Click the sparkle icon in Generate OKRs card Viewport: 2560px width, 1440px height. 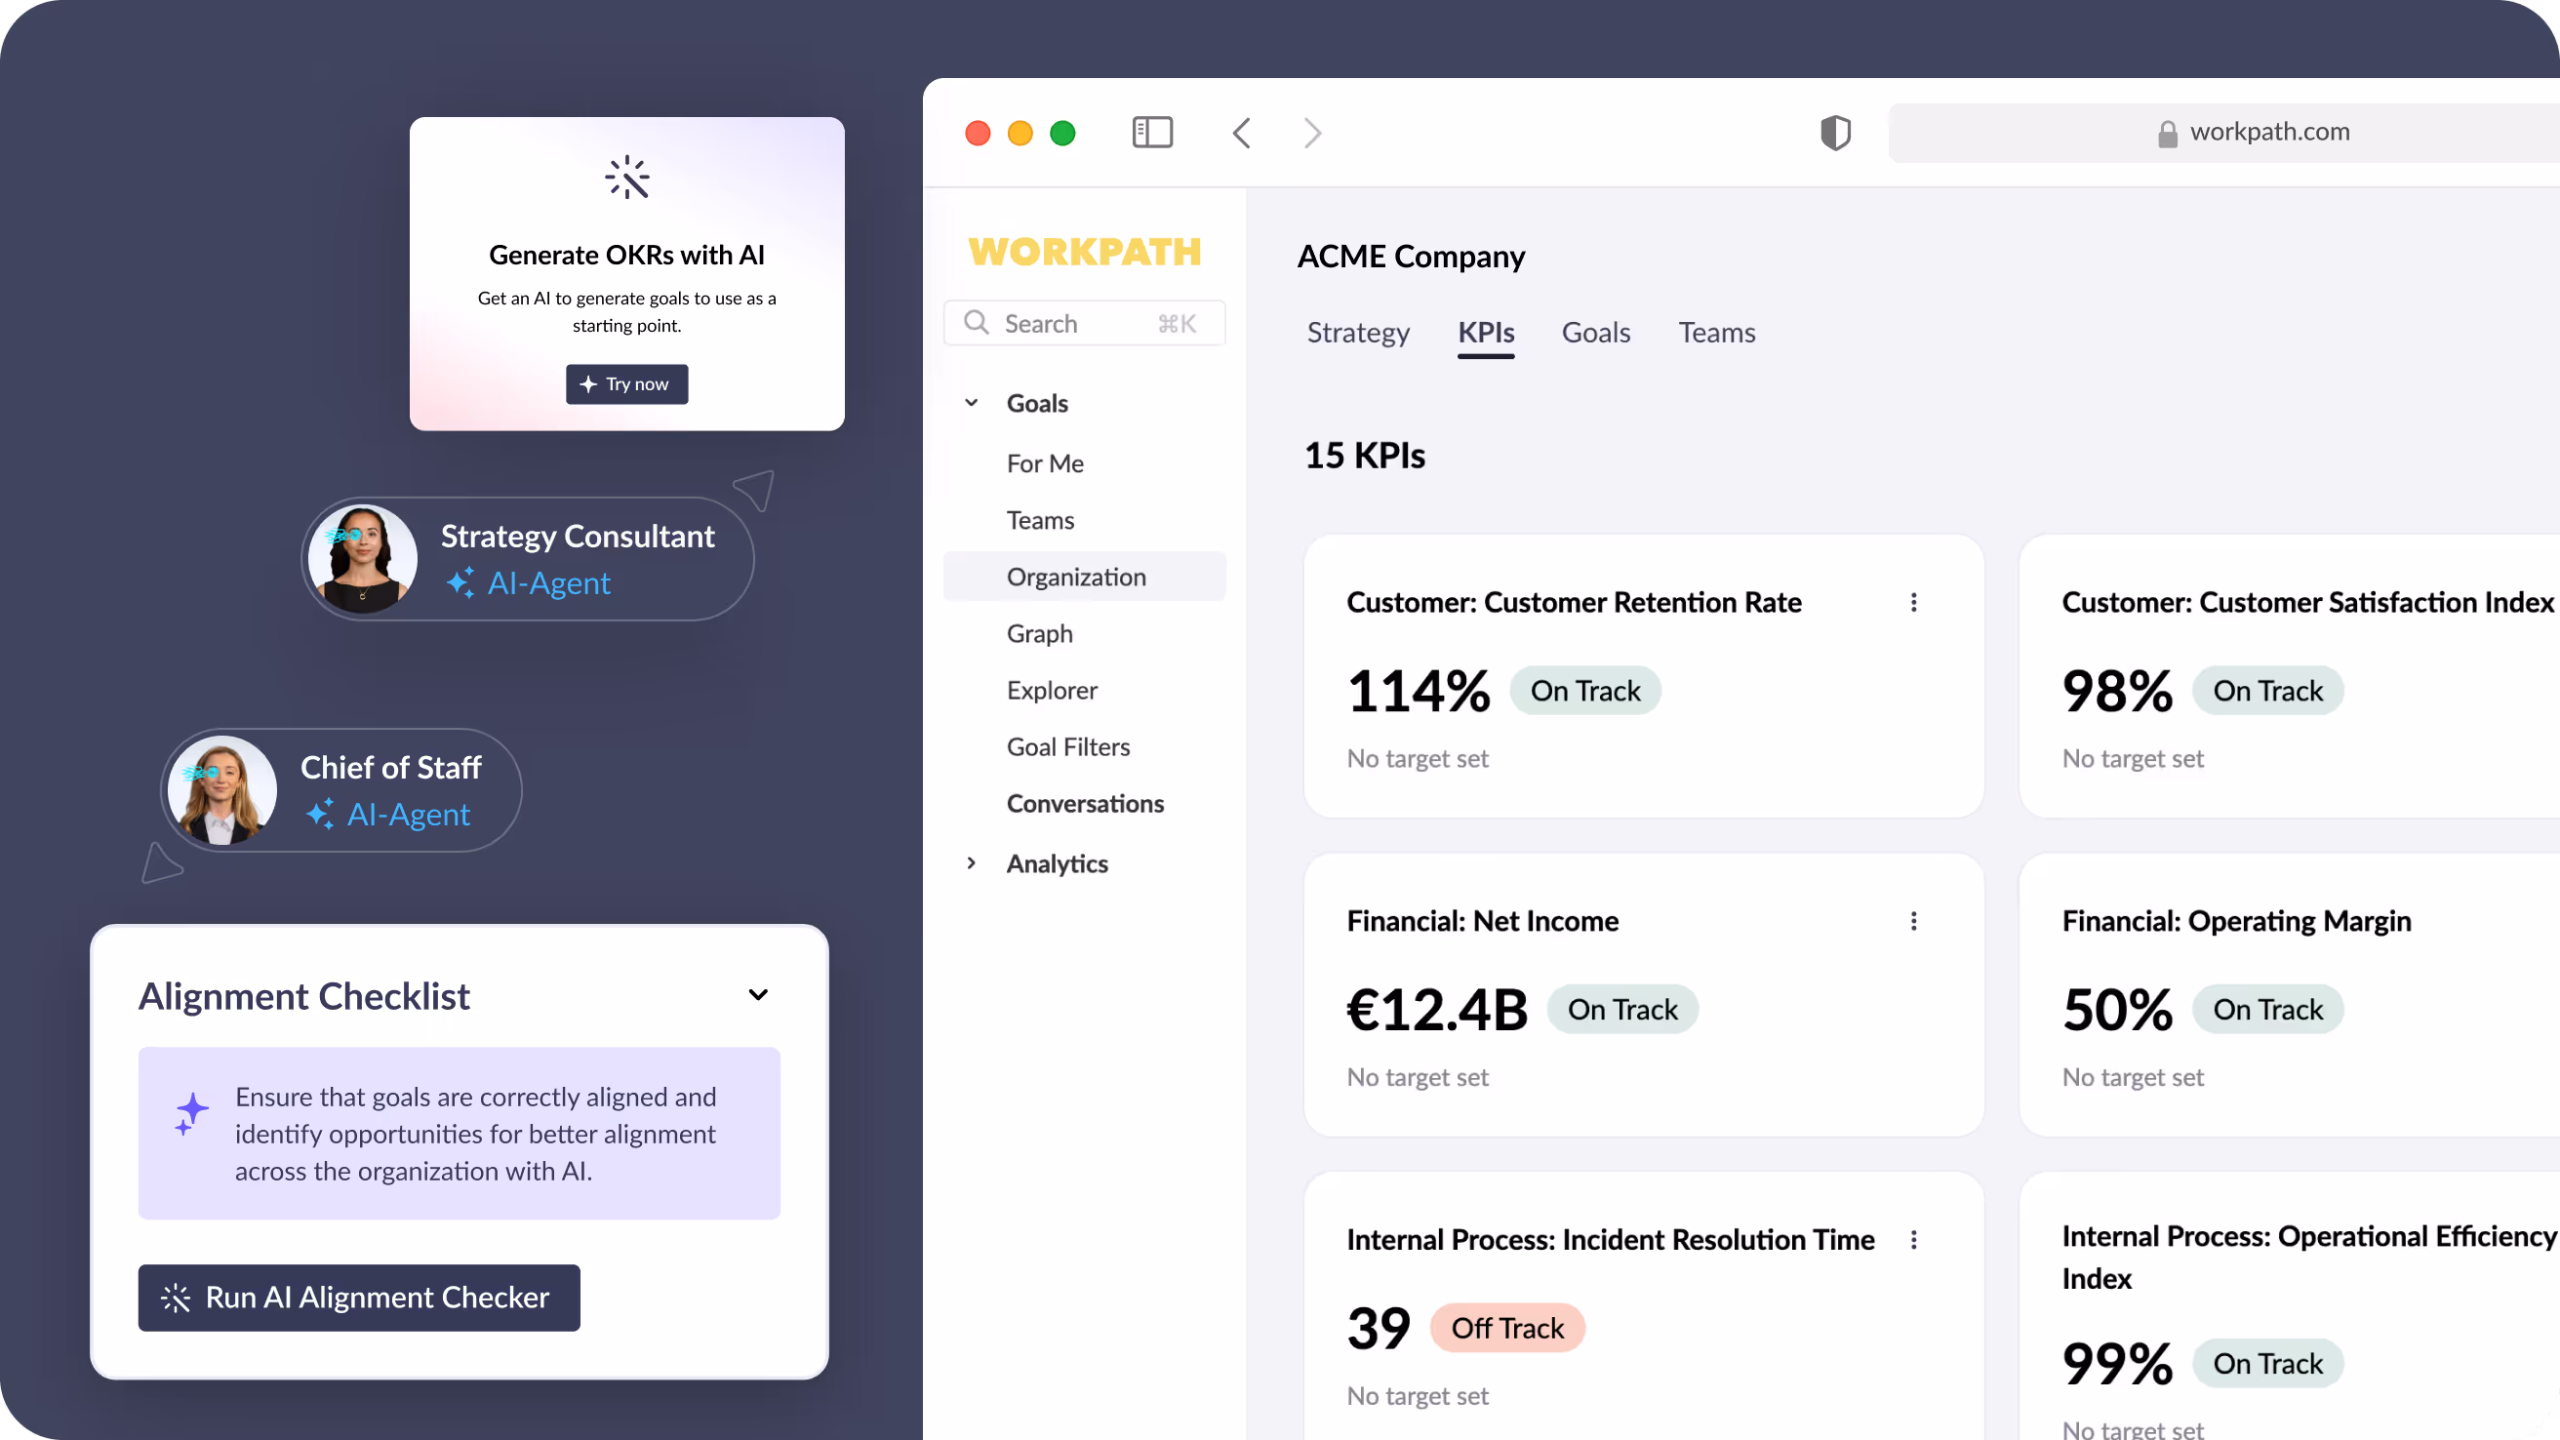pyautogui.click(x=627, y=178)
